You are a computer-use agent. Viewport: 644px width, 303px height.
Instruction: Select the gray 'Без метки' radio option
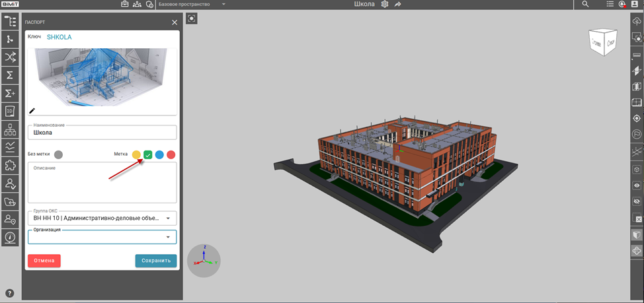coord(59,154)
